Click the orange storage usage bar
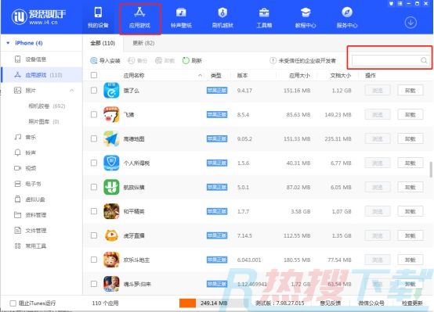 (187, 303)
